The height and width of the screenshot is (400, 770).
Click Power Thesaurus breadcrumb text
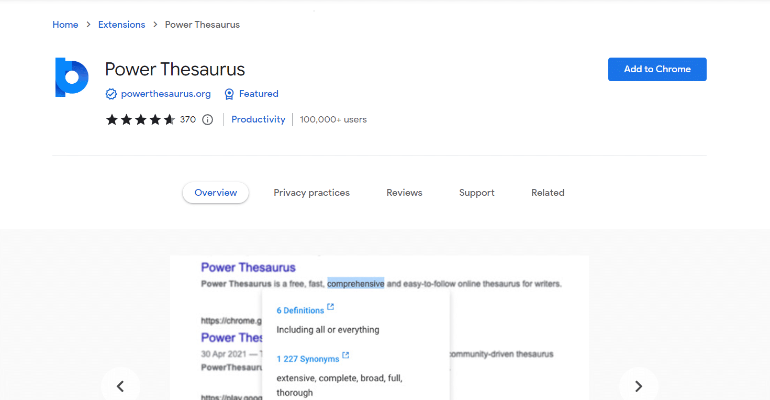pyautogui.click(x=202, y=25)
